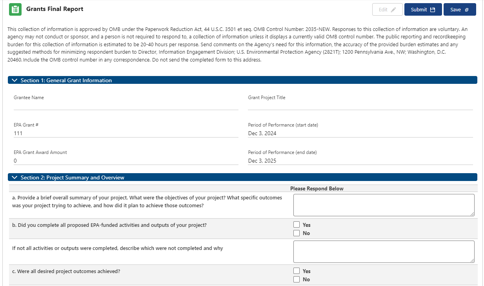Collapse Section 1 General Grant Information chevron
484x286 pixels.
[x=15, y=80]
